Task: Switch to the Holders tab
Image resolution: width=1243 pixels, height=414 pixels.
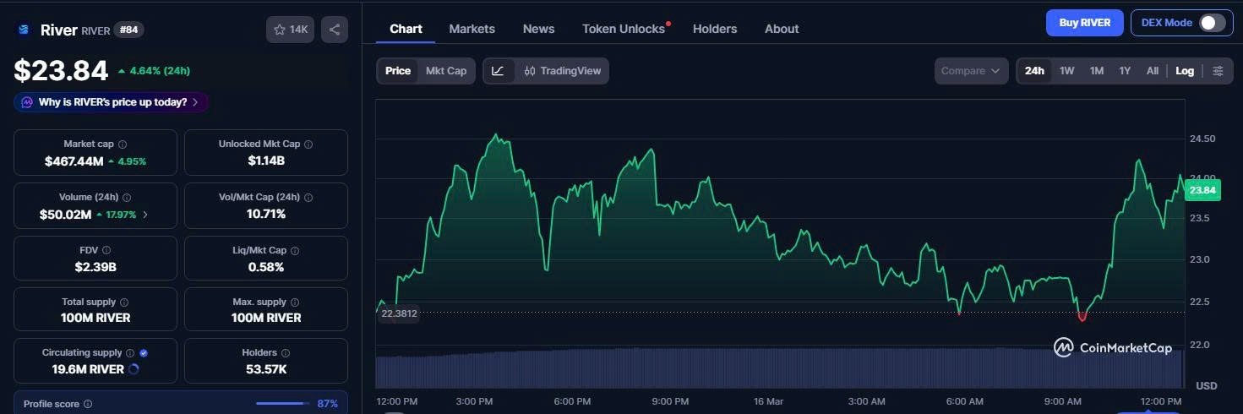Action: tap(715, 29)
